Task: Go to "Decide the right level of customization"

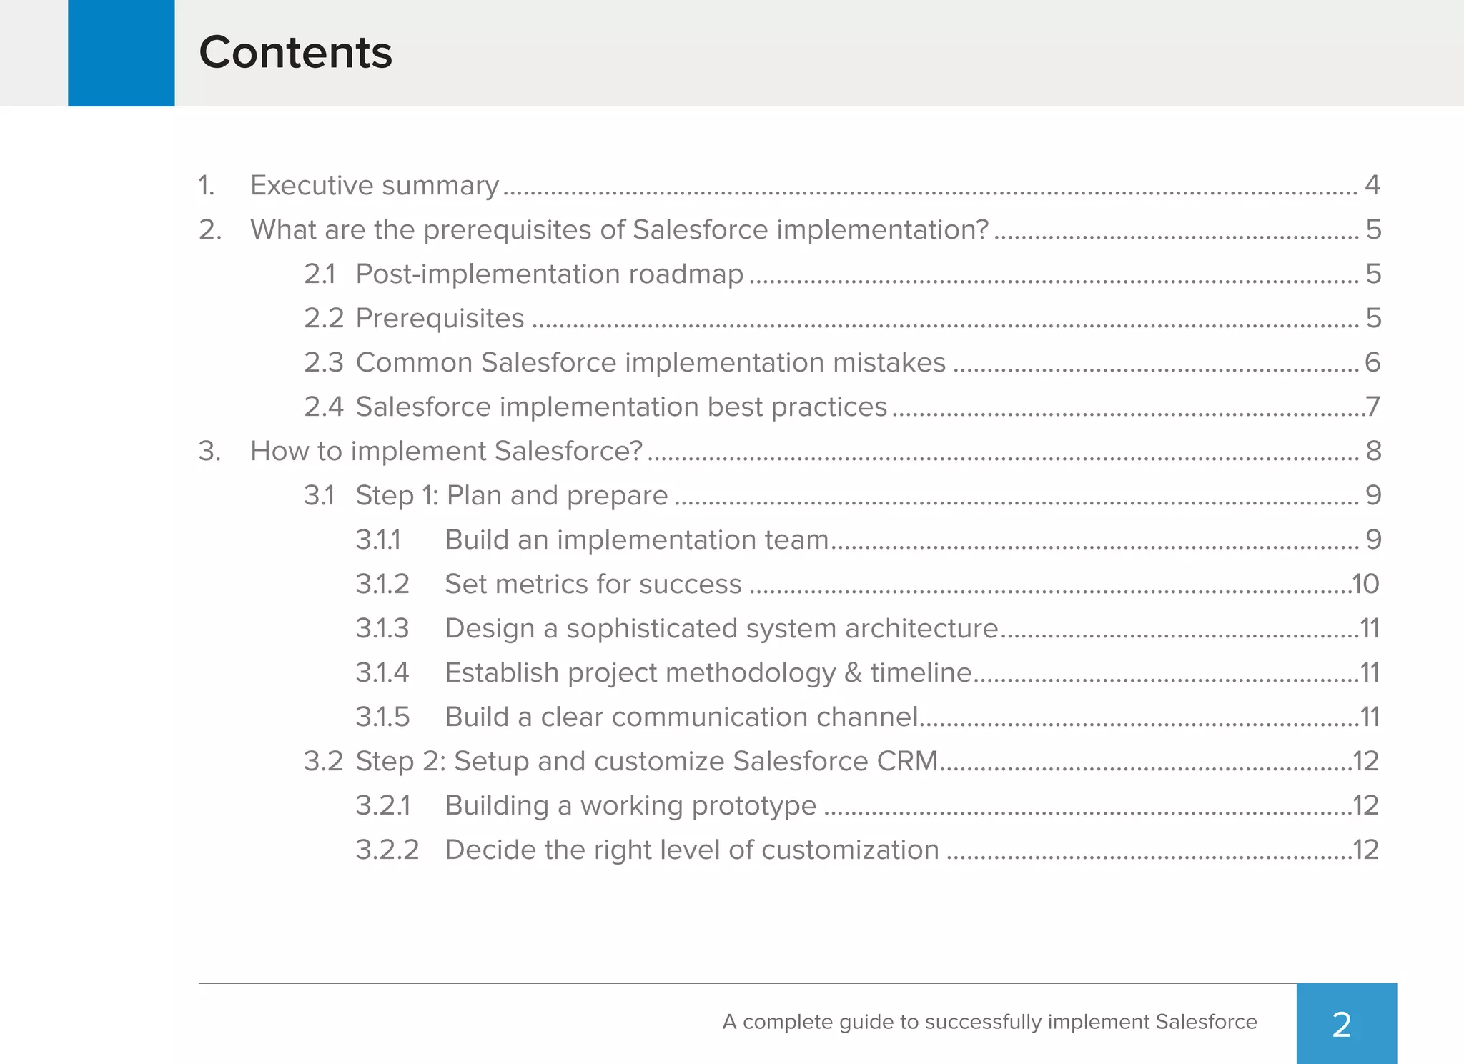Action: (691, 850)
